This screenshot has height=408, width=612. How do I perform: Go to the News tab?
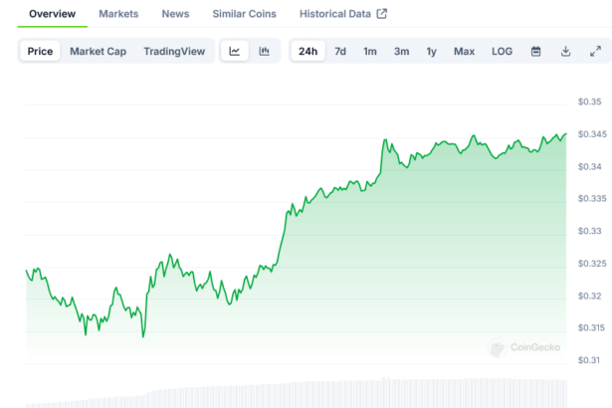[175, 14]
